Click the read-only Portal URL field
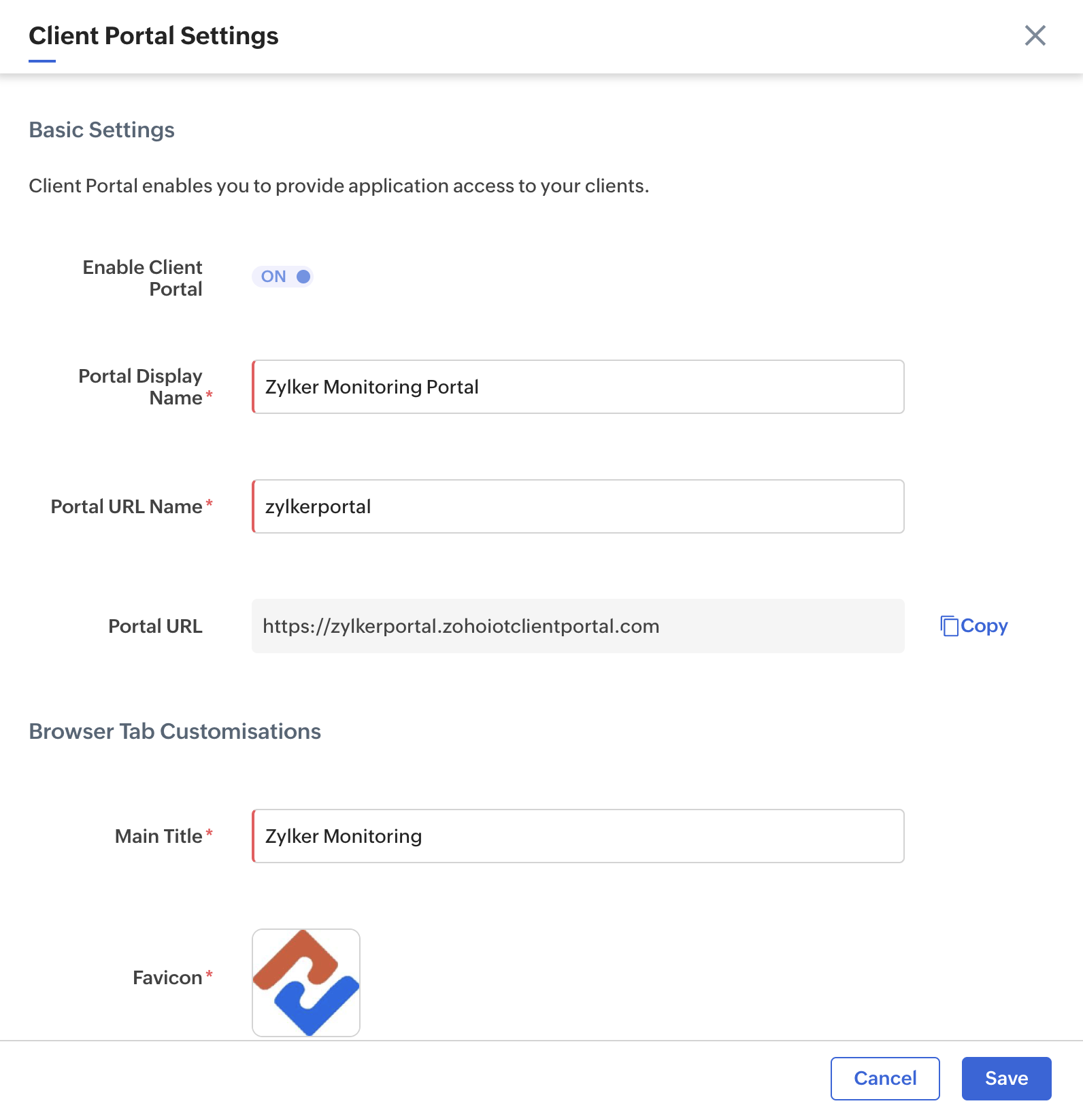The image size is (1083, 1112). pos(578,626)
